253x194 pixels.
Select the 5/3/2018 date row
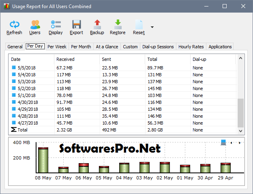pyautogui.click(x=122, y=82)
